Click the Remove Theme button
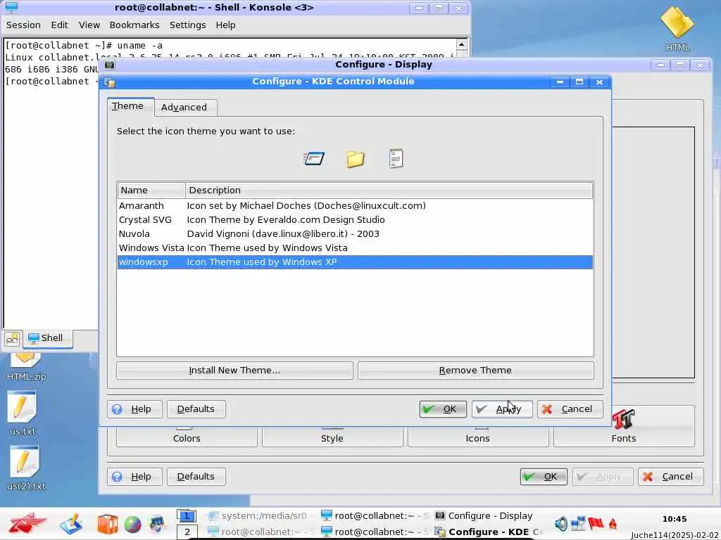721x540 pixels. click(475, 370)
